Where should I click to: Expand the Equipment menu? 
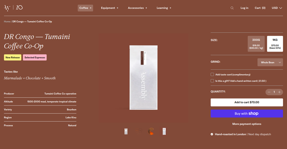110,8
